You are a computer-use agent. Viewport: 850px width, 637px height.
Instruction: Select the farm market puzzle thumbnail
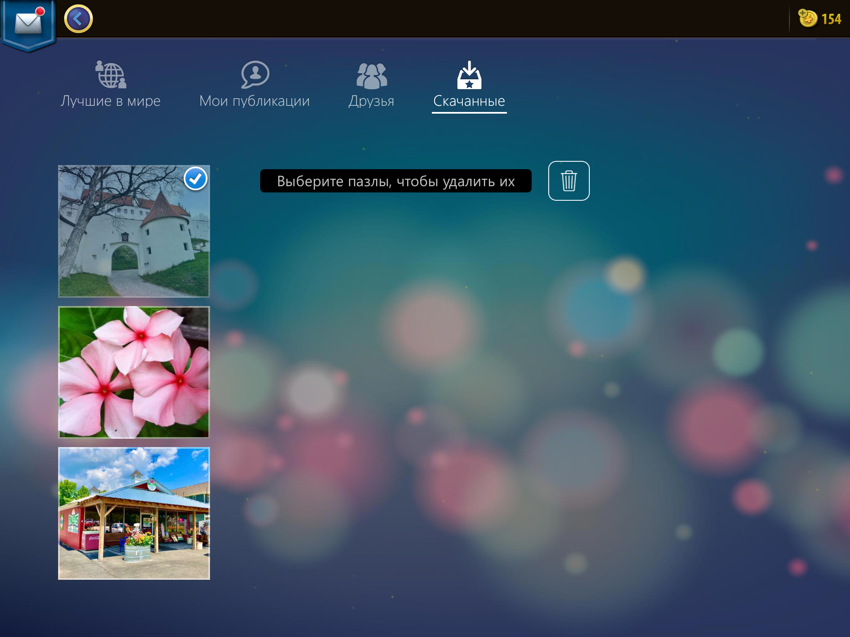coord(134,513)
